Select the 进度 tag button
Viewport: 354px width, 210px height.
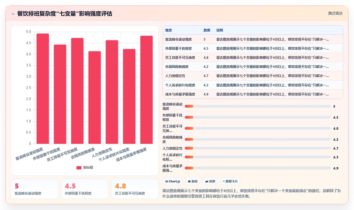click(x=210, y=181)
